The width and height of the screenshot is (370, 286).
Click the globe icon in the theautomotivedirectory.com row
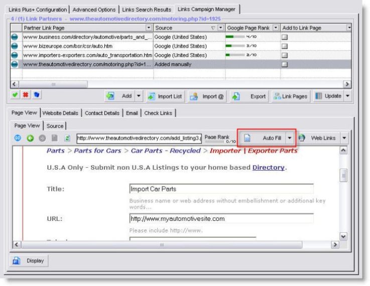pos(15,64)
